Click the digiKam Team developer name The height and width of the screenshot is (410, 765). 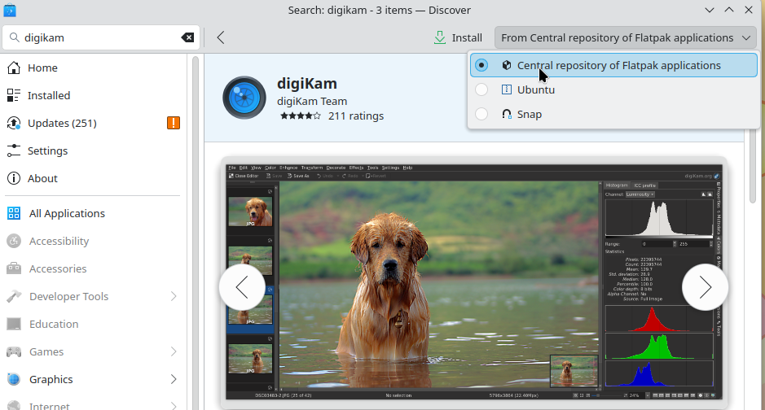click(312, 102)
